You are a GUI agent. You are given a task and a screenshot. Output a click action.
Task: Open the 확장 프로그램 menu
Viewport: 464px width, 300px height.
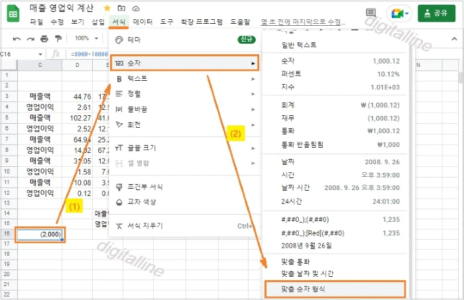pyautogui.click(x=202, y=22)
